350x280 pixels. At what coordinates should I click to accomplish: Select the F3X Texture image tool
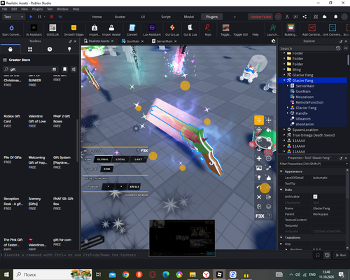pos(259,168)
